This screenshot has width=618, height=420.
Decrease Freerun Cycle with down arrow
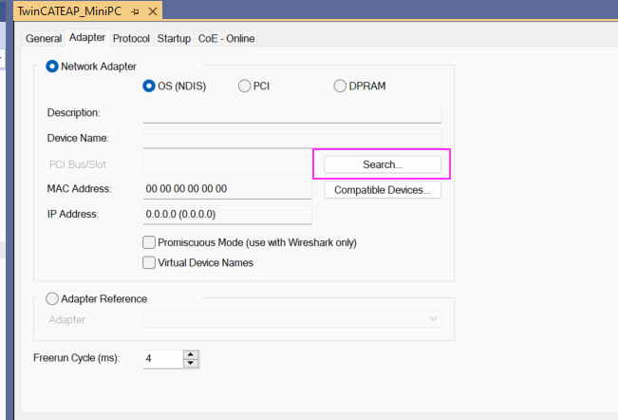pos(191,363)
